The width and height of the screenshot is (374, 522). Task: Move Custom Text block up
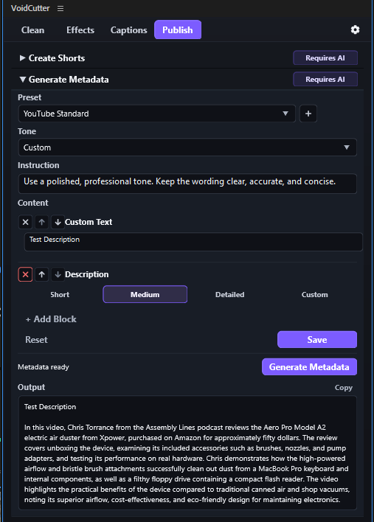(41, 222)
